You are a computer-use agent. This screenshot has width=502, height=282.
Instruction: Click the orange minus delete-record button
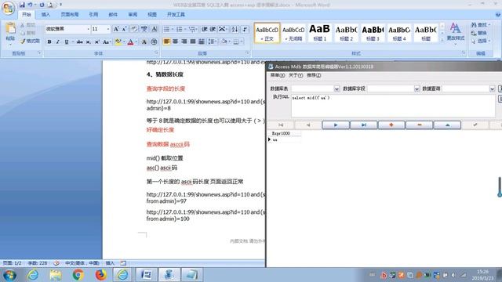coord(419,125)
